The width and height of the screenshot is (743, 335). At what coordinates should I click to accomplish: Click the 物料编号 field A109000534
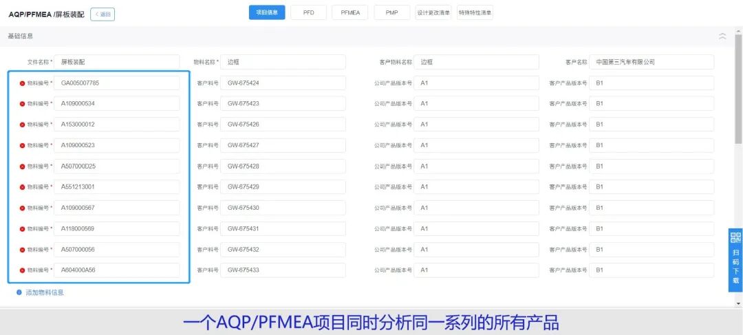(116, 103)
